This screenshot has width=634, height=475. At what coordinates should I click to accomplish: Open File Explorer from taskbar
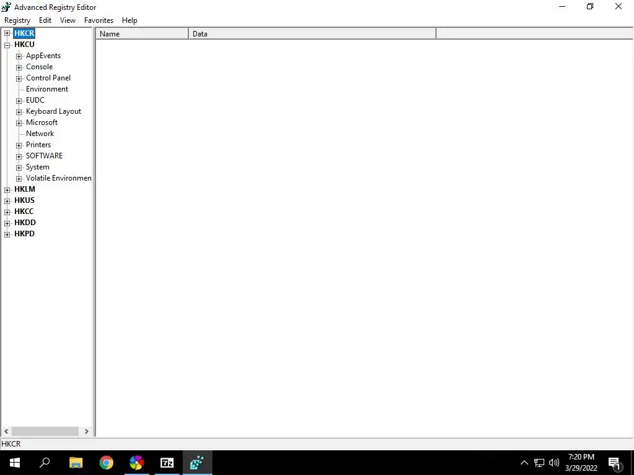pos(76,463)
